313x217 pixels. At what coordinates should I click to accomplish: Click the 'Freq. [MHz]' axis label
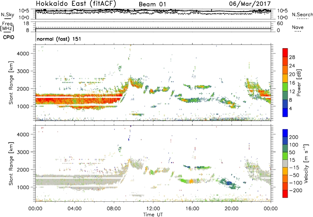7,27
